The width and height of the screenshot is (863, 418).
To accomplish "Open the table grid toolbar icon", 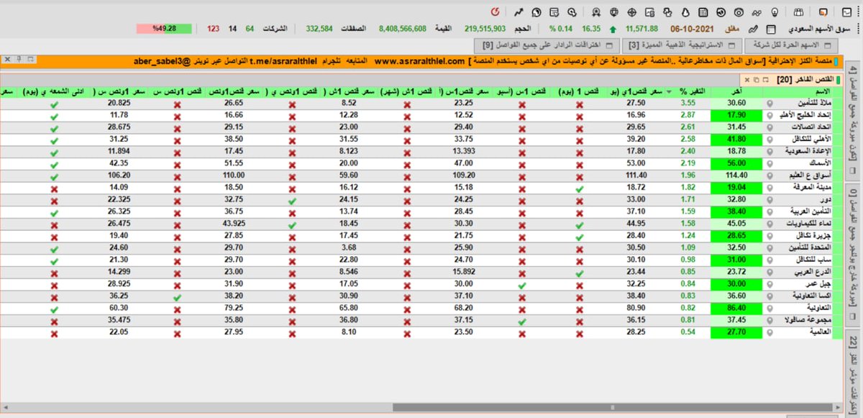I will tap(703, 12).
